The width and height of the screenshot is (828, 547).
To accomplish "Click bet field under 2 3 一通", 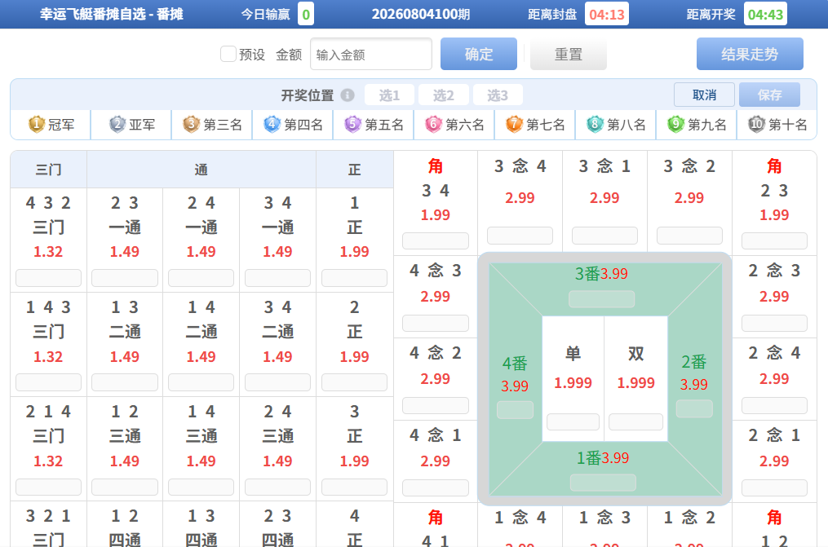I will [x=125, y=278].
